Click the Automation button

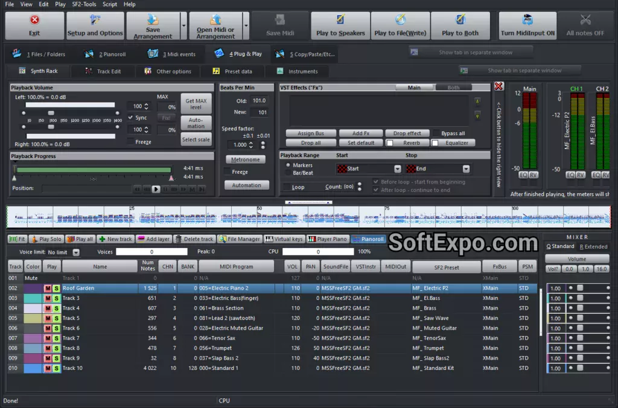[246, 185]
